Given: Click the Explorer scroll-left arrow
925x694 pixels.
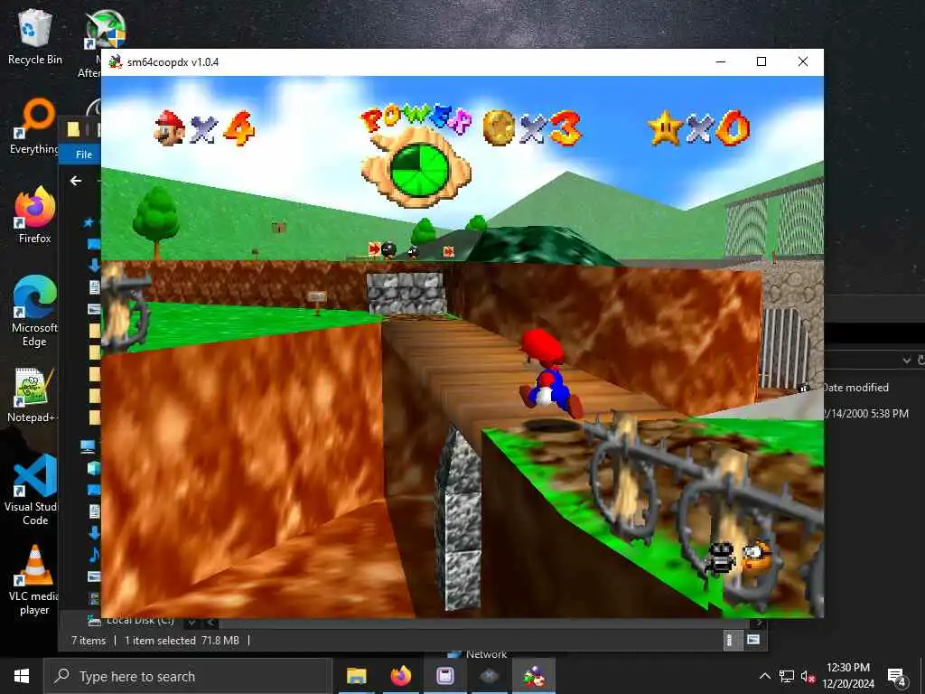Looking at the screenshot, I should [x=210, y=623].
